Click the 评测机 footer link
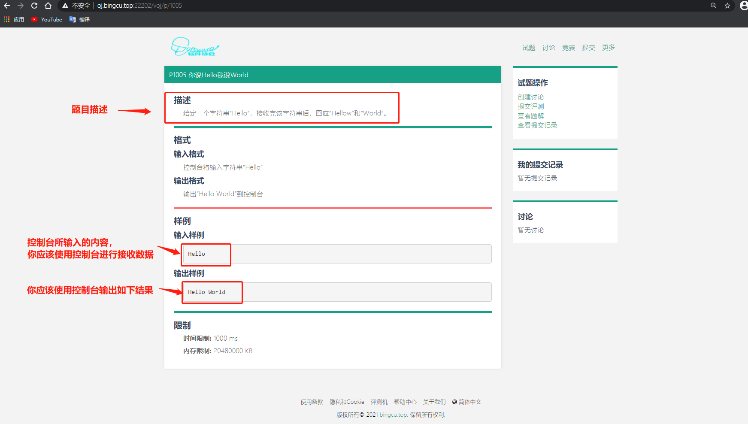748x424 pixels. tap(379, 402)
